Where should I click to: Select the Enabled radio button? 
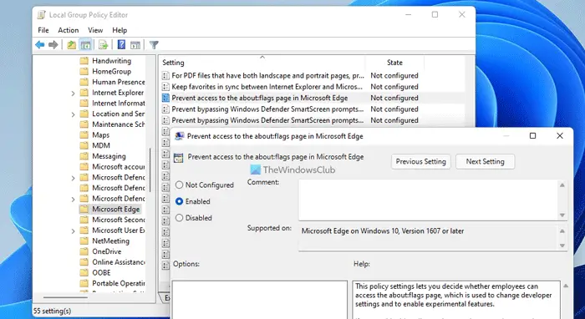179,201
